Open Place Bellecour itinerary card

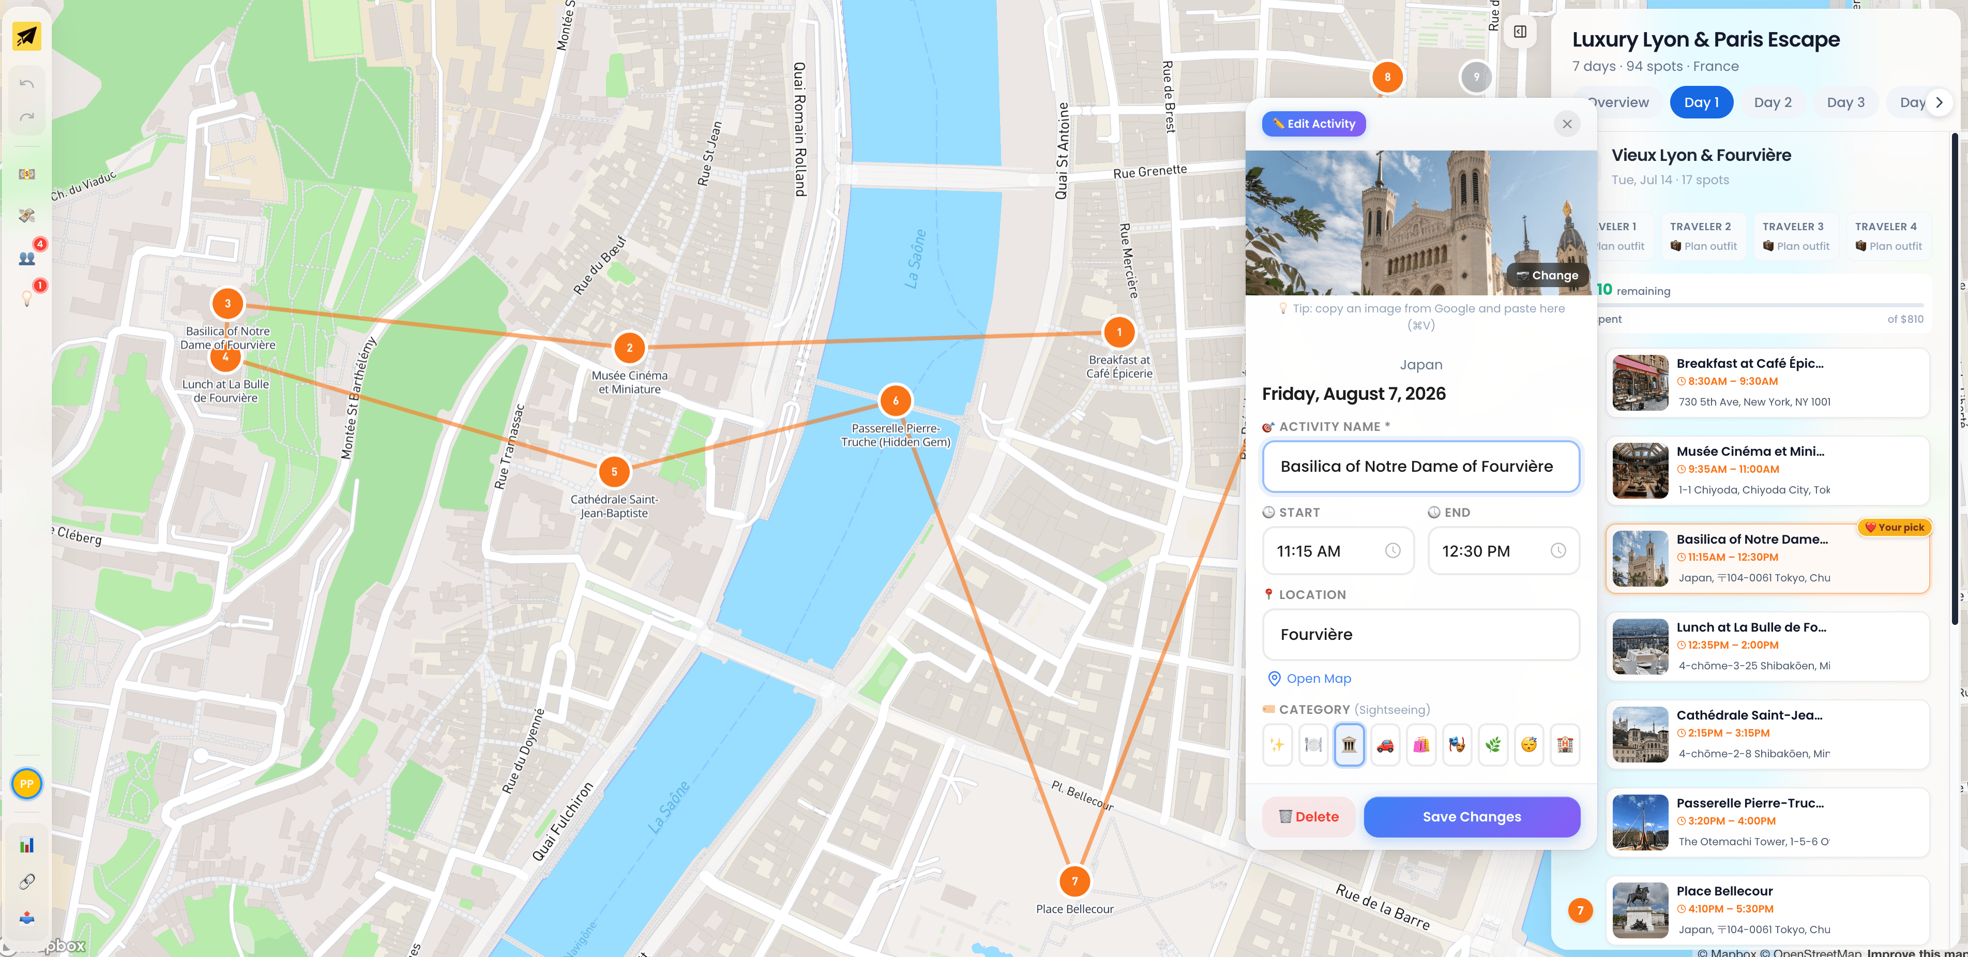tap(1768, 910)
